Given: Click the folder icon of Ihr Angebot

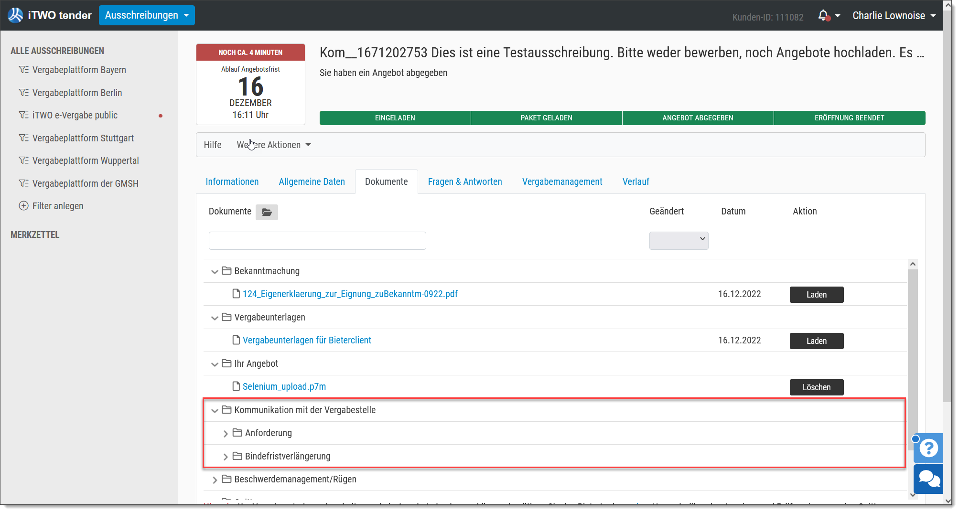Looking at the screenshot, I should point(226,363).
